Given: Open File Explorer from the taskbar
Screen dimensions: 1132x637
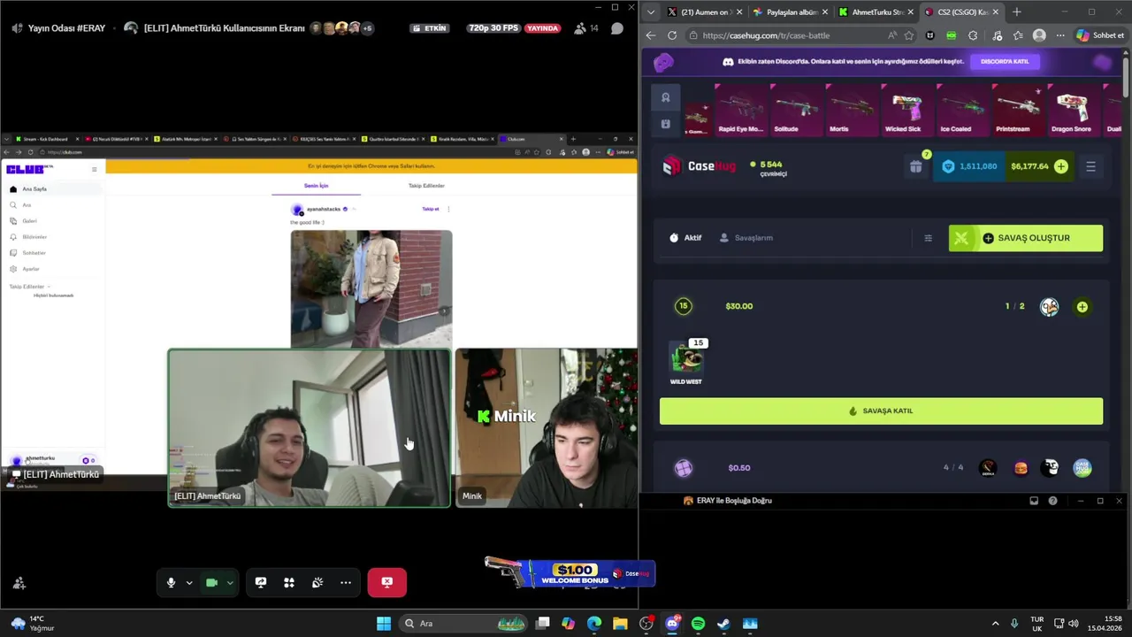Looking at the screenshot, I should tap(620, 624).
